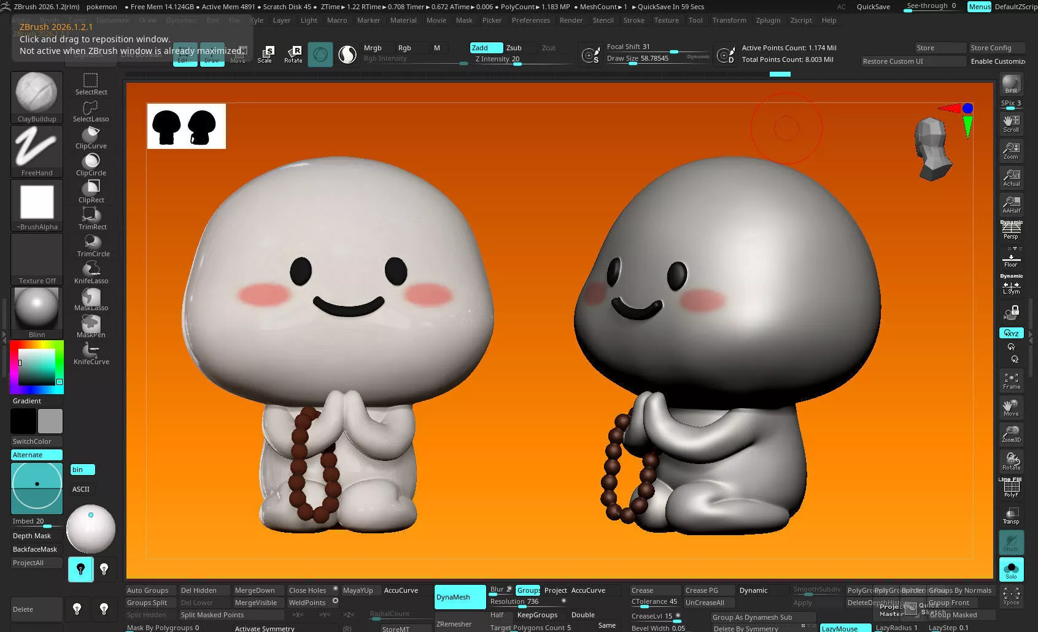Choose the SelectLasso brush
1038x632 pixels.
coord(91,111)
